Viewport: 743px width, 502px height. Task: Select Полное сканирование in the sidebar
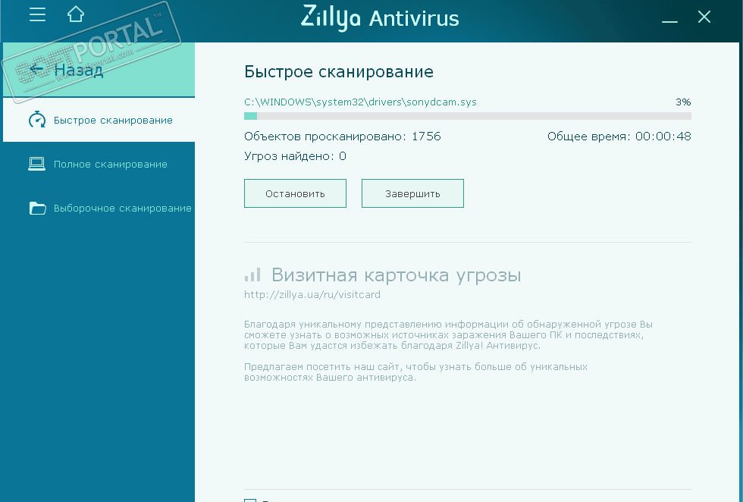pyautogui.click(x=99, y=164)
